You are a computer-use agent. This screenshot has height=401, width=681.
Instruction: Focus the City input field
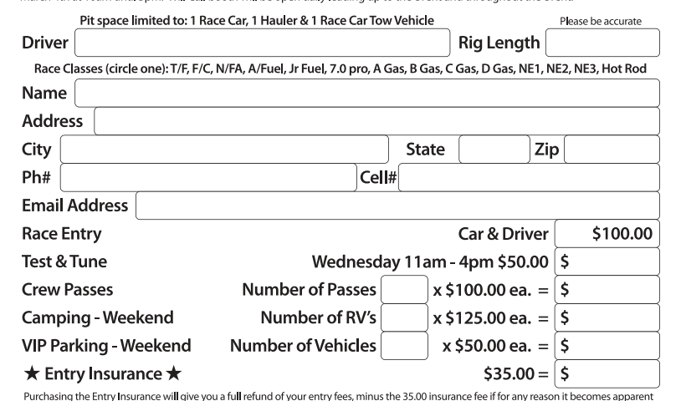[x=224, y=150]
